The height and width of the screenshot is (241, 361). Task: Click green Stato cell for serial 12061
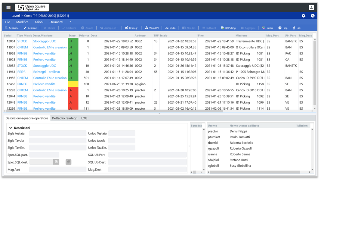[73, 41]
